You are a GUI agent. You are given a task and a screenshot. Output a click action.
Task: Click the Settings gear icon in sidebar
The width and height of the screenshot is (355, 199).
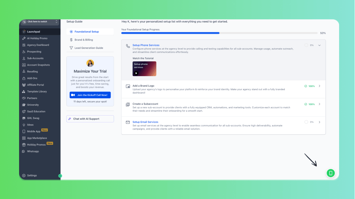pyautogui.click(x=24, y=175)
